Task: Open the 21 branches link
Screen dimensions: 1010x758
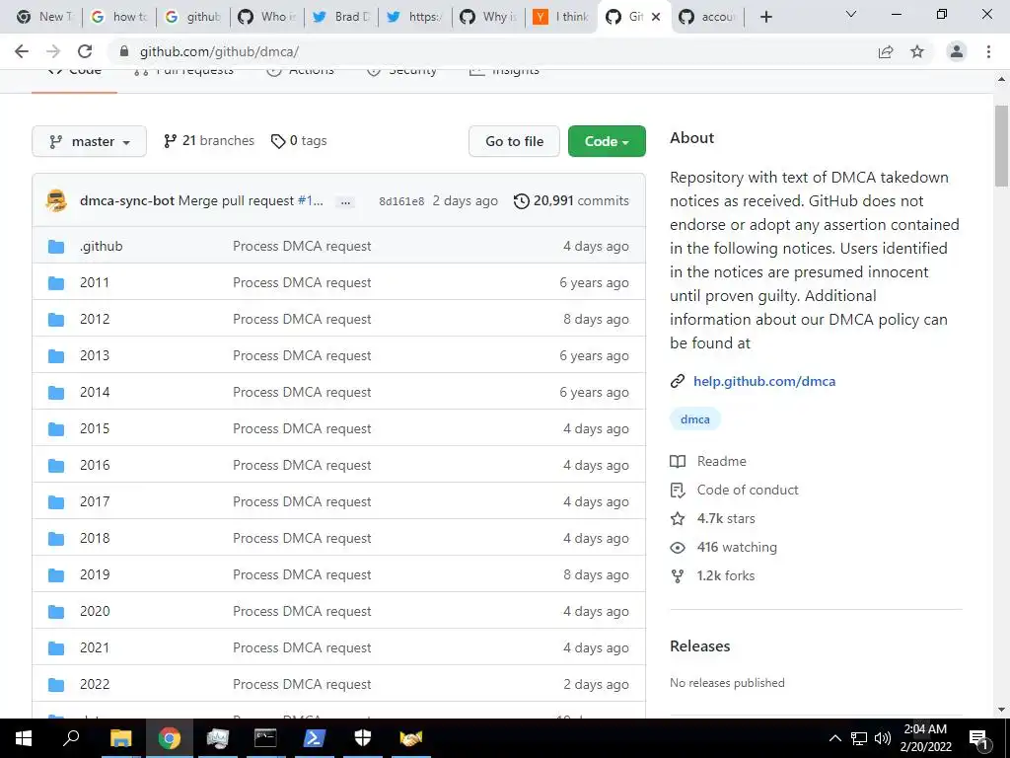Action: (209, 140)
